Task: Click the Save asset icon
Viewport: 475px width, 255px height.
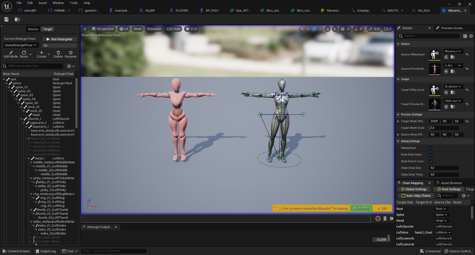Action: point(6,19)
